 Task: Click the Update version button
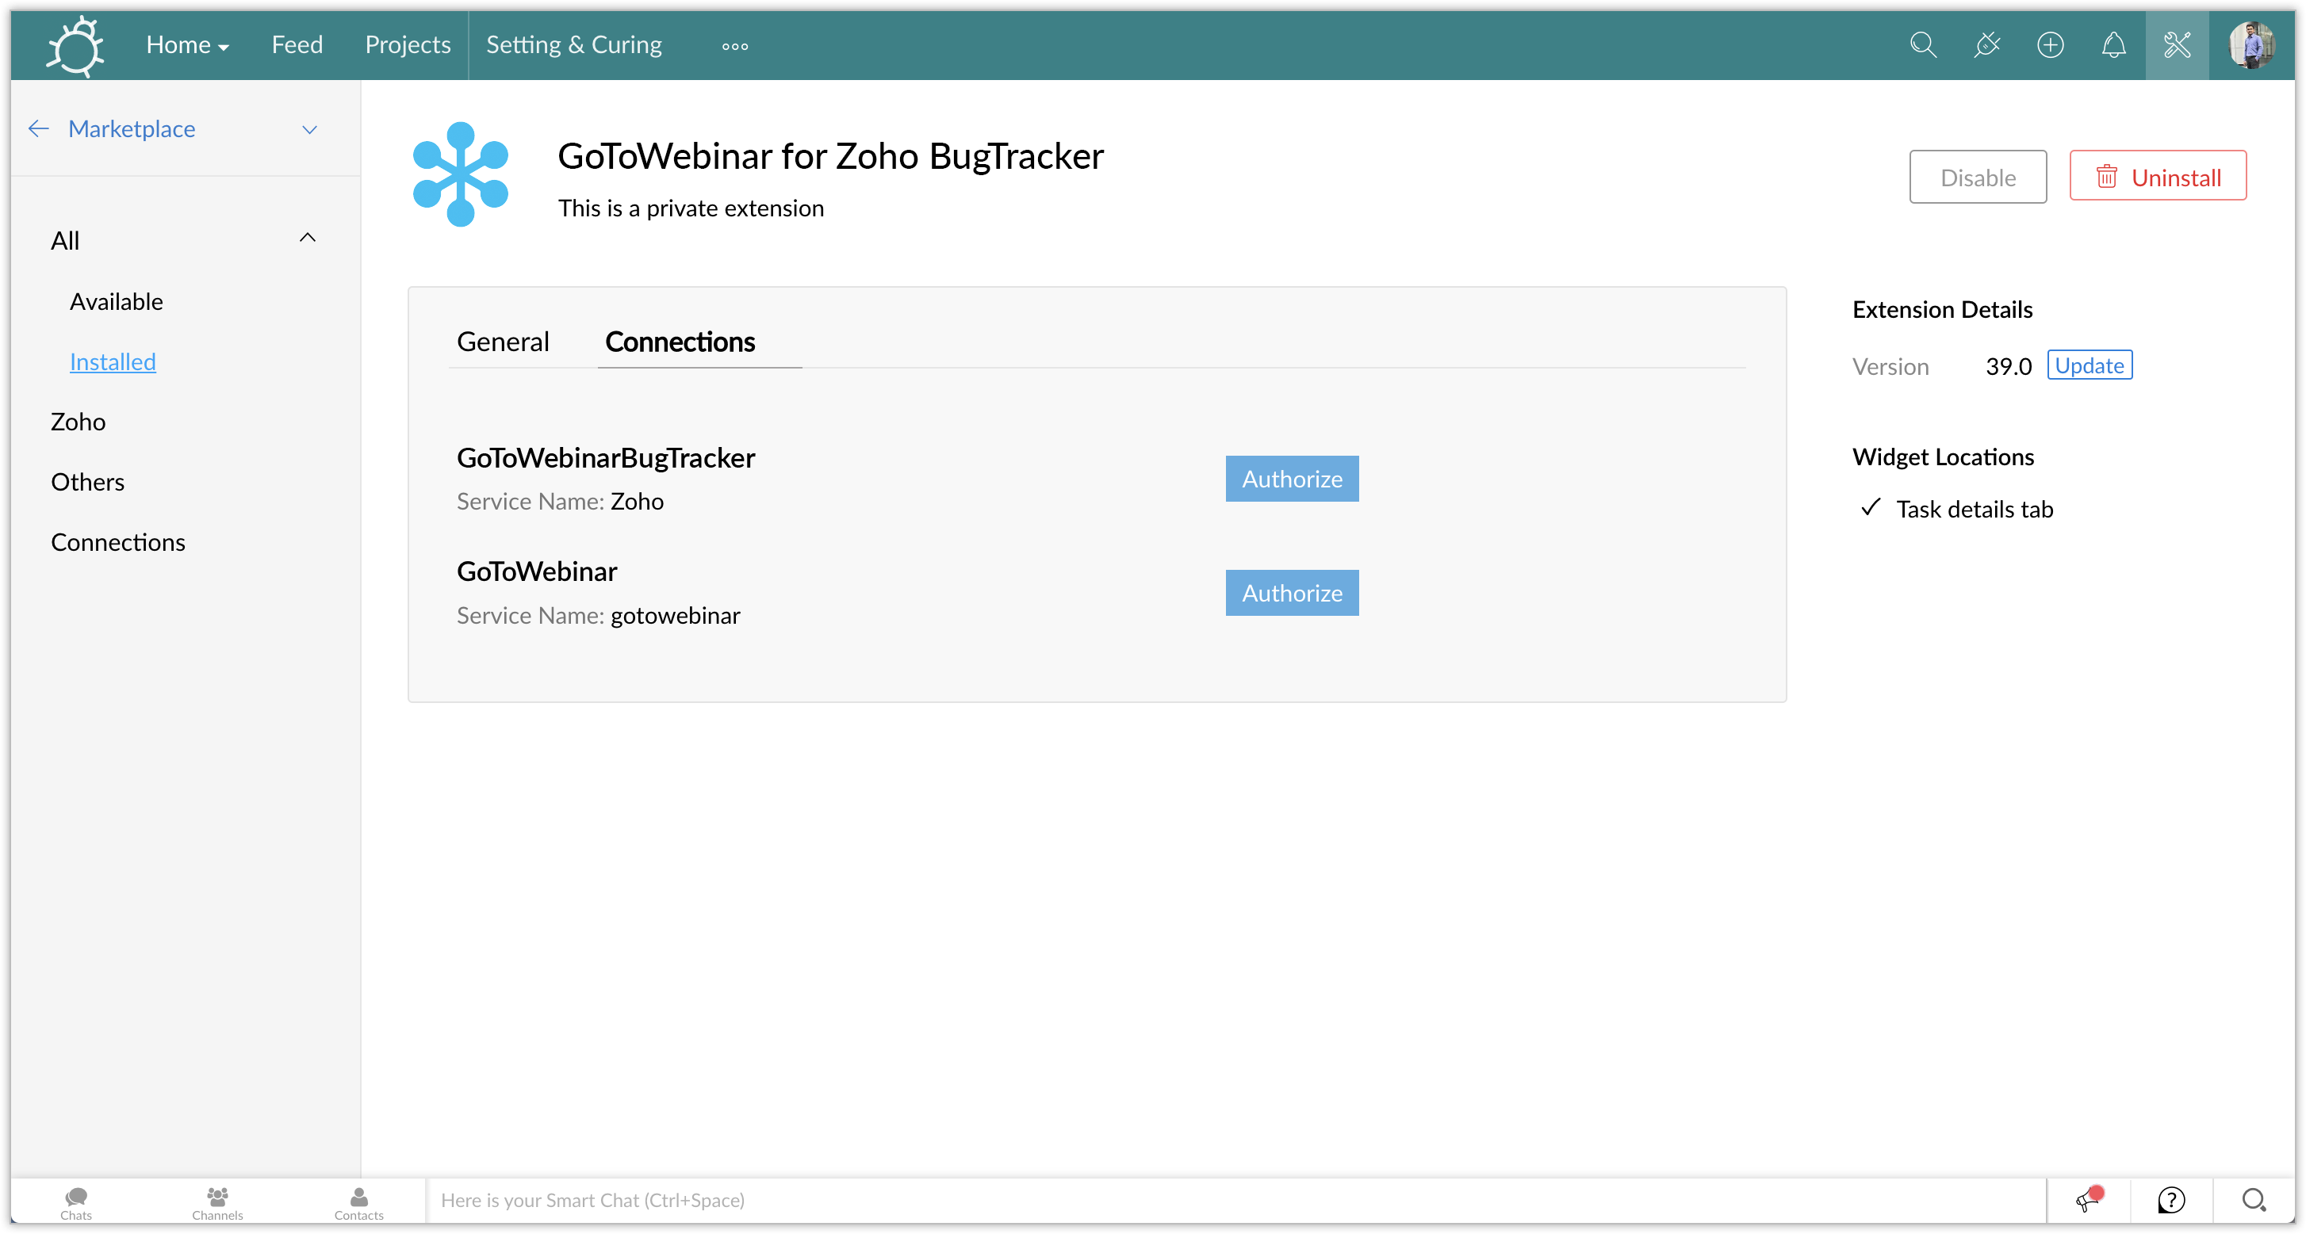point(2090,365)
